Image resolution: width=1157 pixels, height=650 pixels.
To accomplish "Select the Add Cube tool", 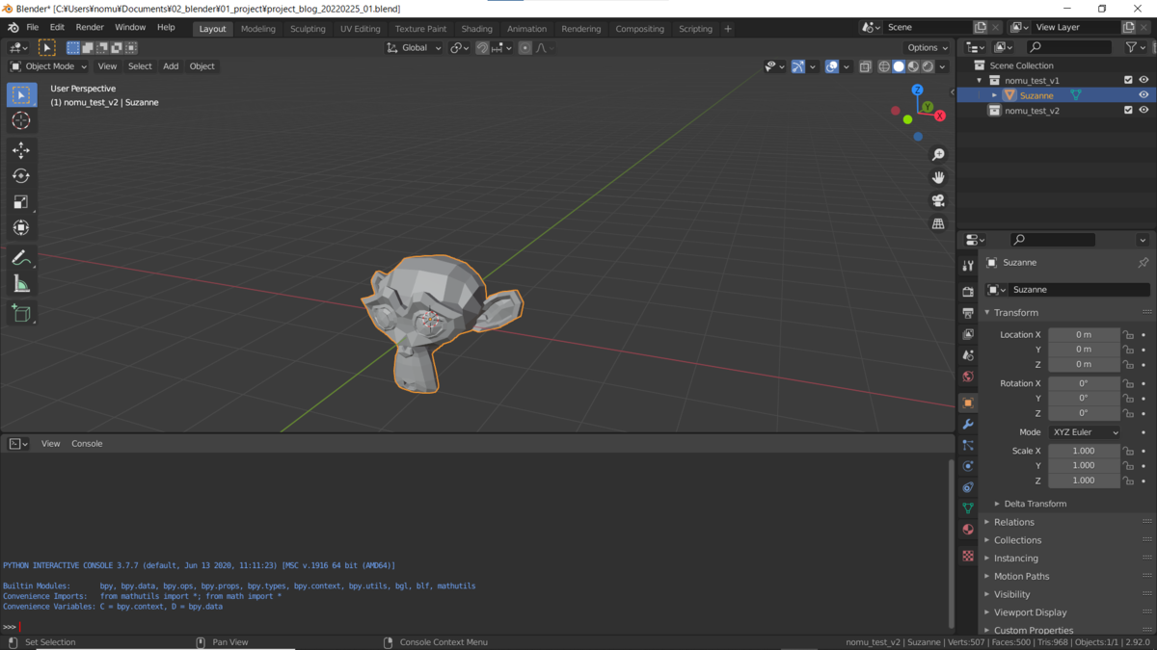I will 21,313.
